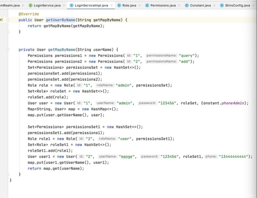257x198 pixels.
Task: Click the Constant.java class file icon
Action: pyautogui.click(x=187, y=6)
